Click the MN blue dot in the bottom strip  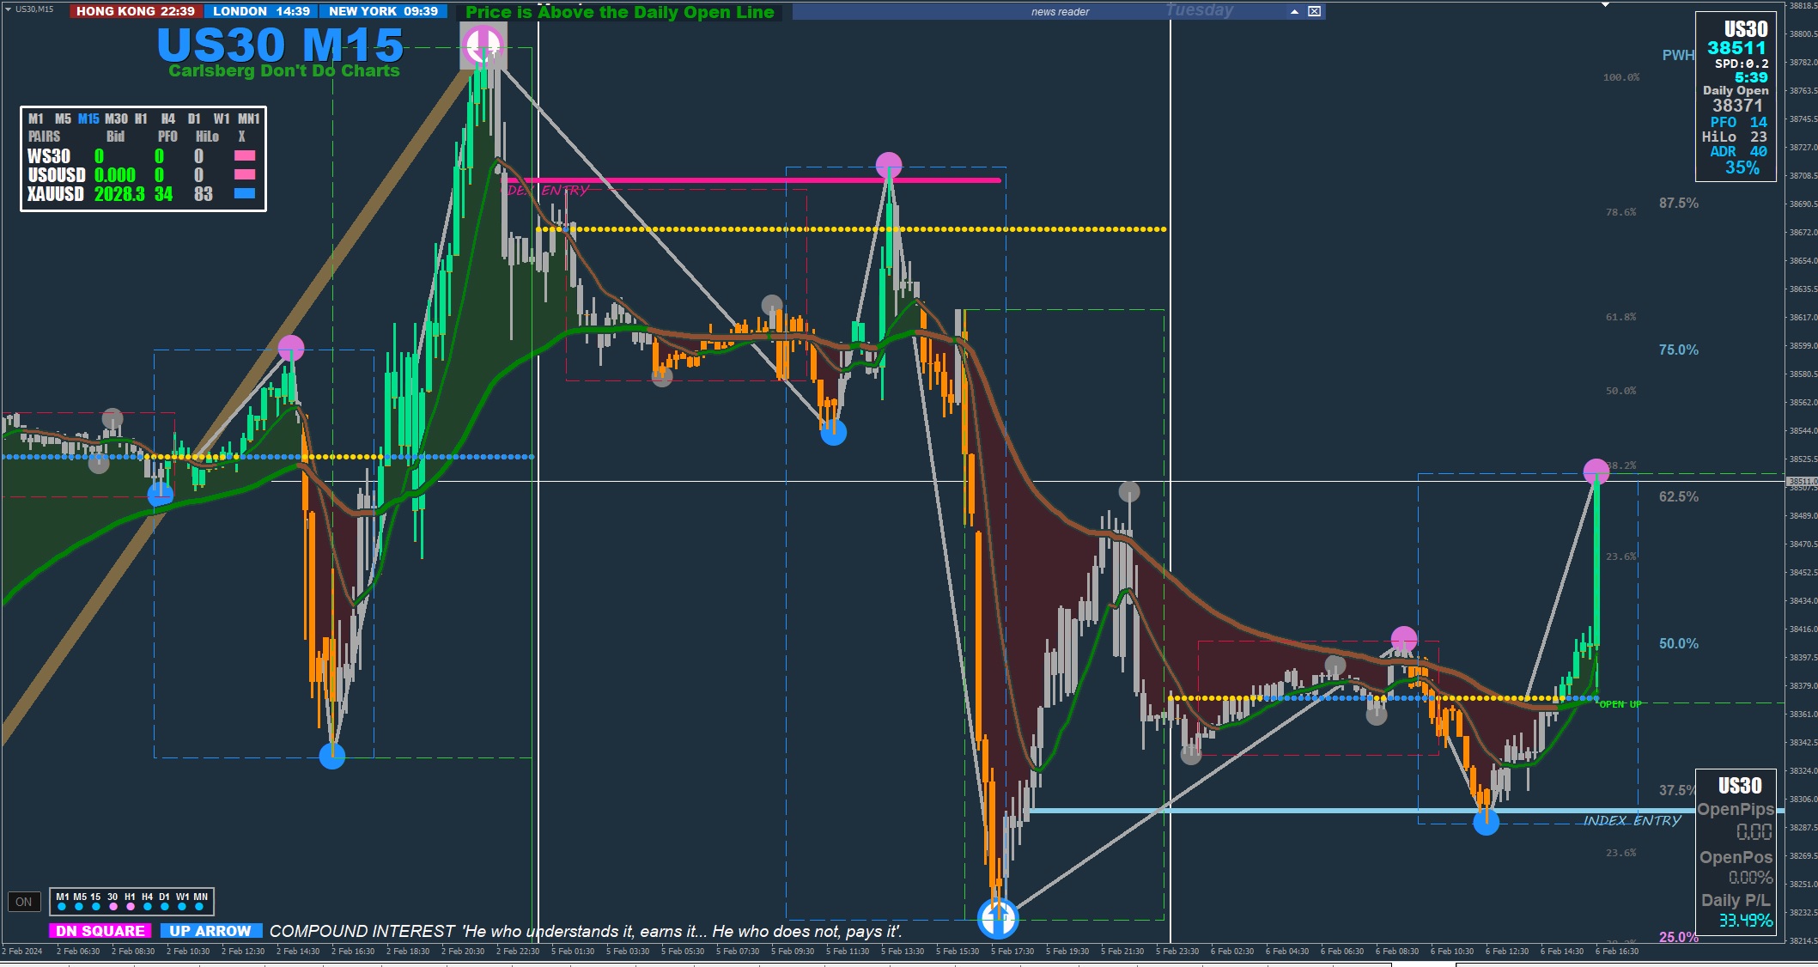199,907
